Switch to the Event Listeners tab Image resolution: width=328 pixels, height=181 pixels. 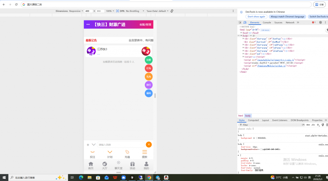tap(280, 120)
